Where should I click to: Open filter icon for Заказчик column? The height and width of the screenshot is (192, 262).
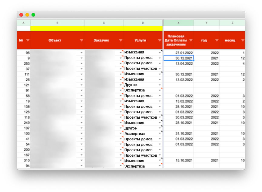(121, 40)
